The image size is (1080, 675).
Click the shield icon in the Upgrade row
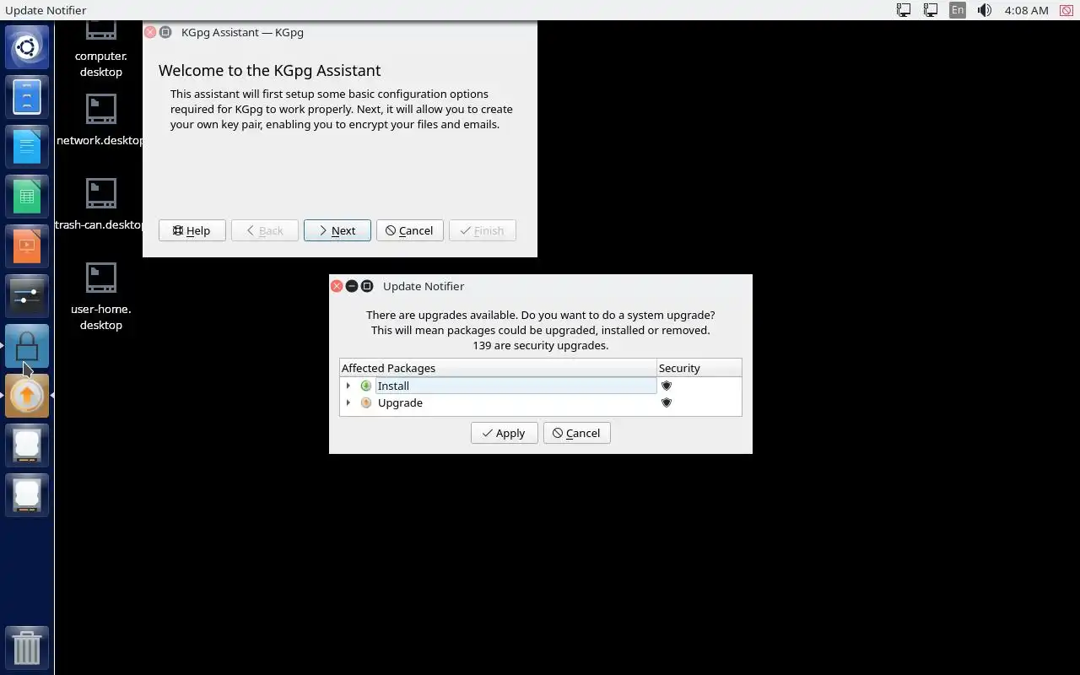666,402
